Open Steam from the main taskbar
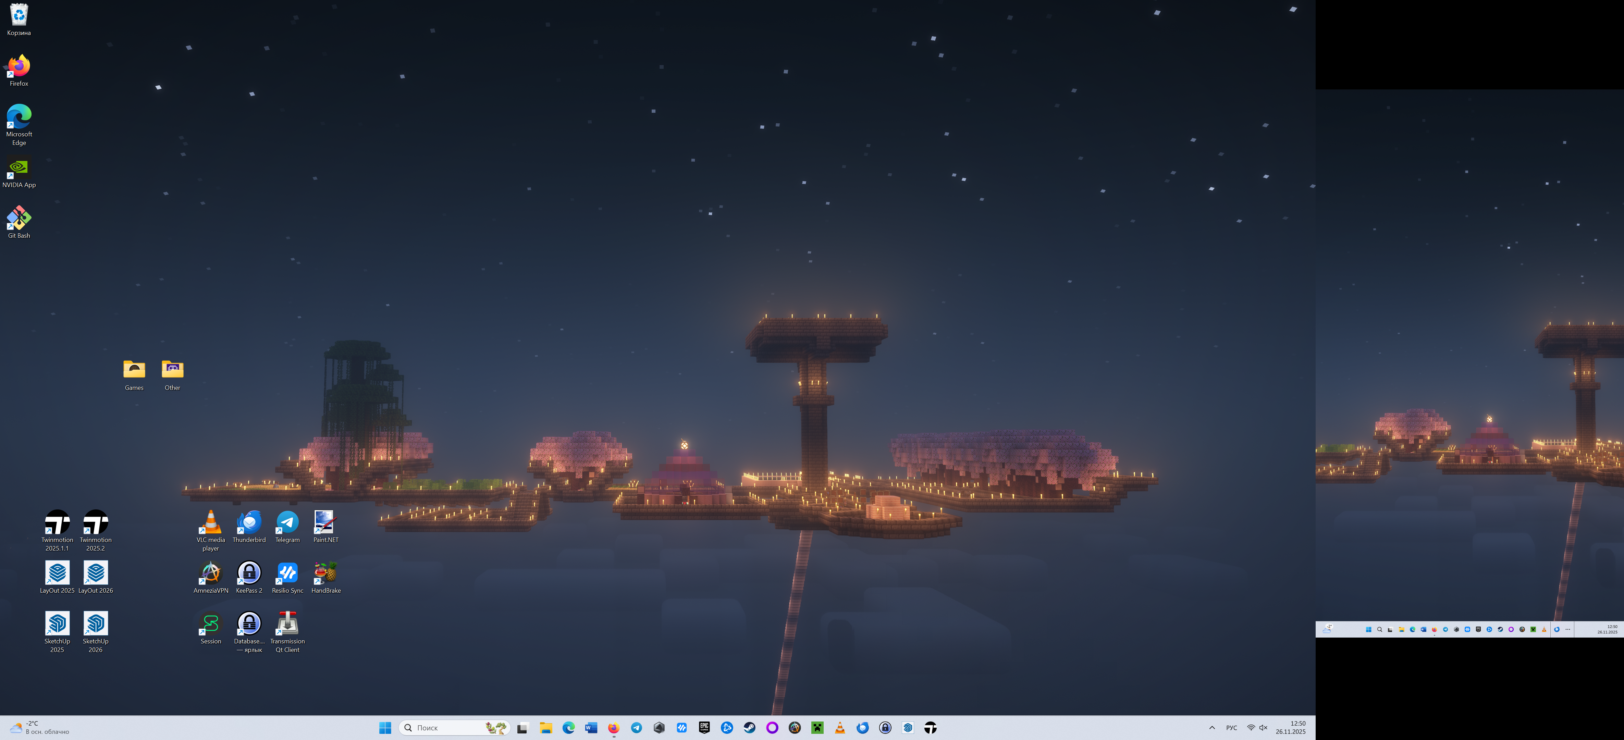 tap(750, 727)
